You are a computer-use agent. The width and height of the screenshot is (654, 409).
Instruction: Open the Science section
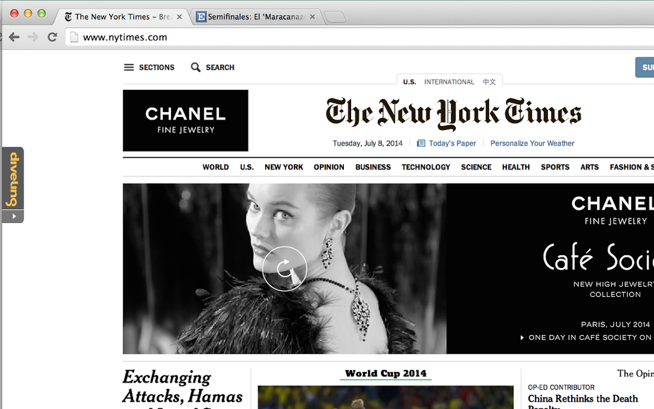point(476,167)
